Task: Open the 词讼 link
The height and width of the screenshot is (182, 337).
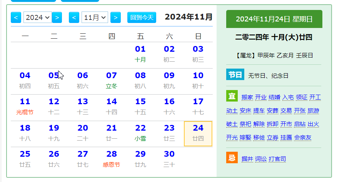Action: pos(261,159)
